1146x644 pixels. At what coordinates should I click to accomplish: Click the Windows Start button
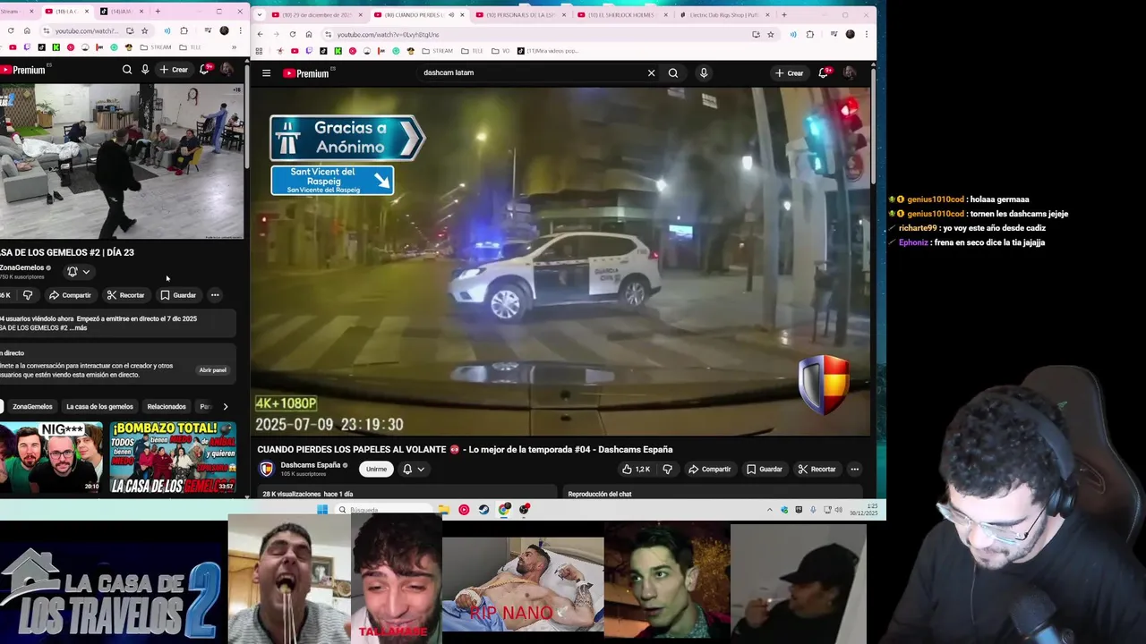pyautogui.click(x=322, y=510)
